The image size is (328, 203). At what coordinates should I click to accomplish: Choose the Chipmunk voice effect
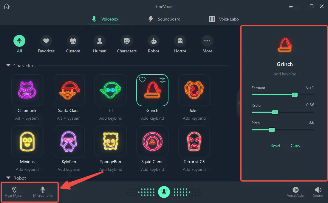(x=27, y=90)
